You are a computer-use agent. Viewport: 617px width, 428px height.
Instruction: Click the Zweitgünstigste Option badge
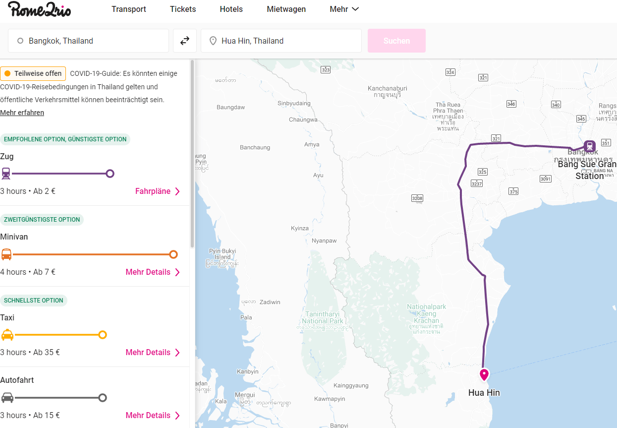pos(42,220)
